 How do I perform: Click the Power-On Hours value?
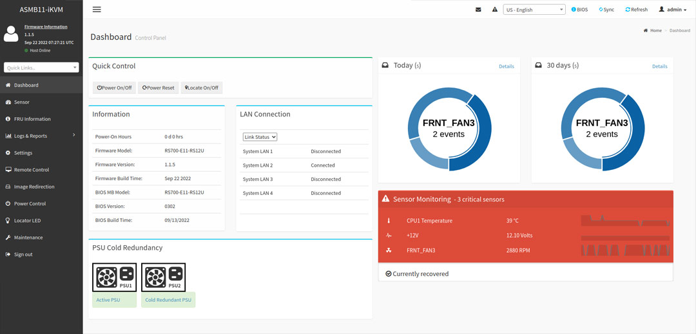[x=173, y=137]
